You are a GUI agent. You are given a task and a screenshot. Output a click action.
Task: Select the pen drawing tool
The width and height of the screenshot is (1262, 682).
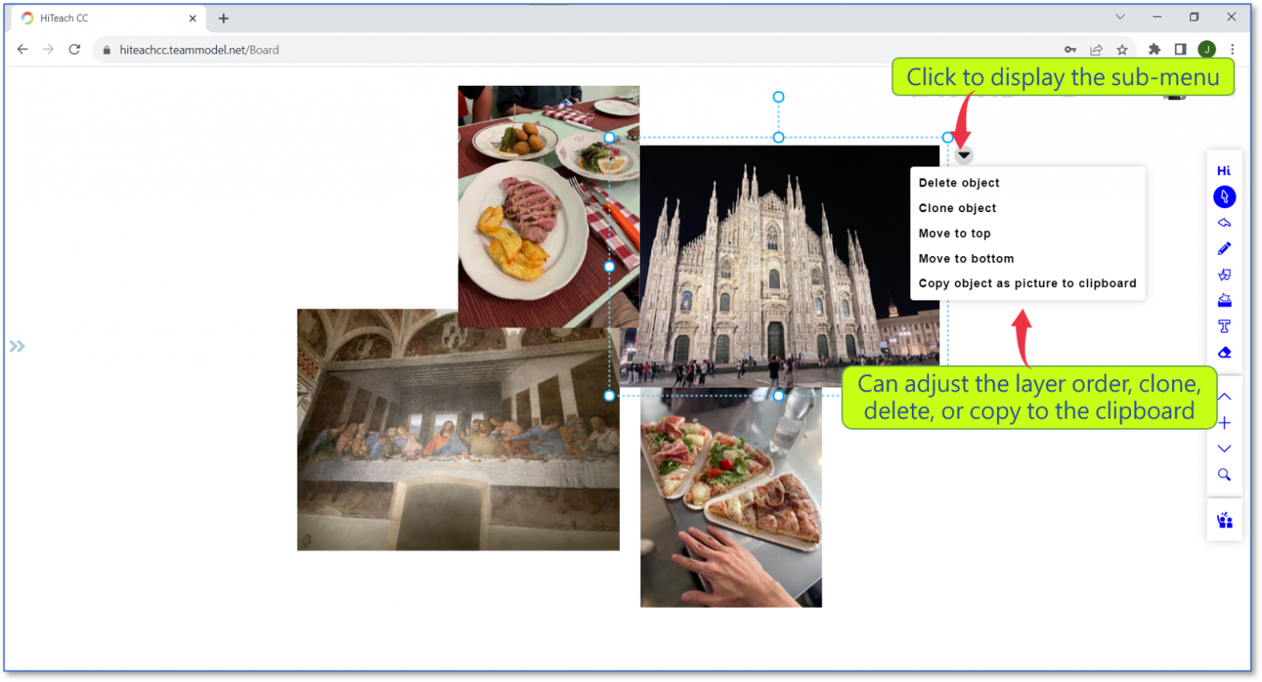[1224, 249]
